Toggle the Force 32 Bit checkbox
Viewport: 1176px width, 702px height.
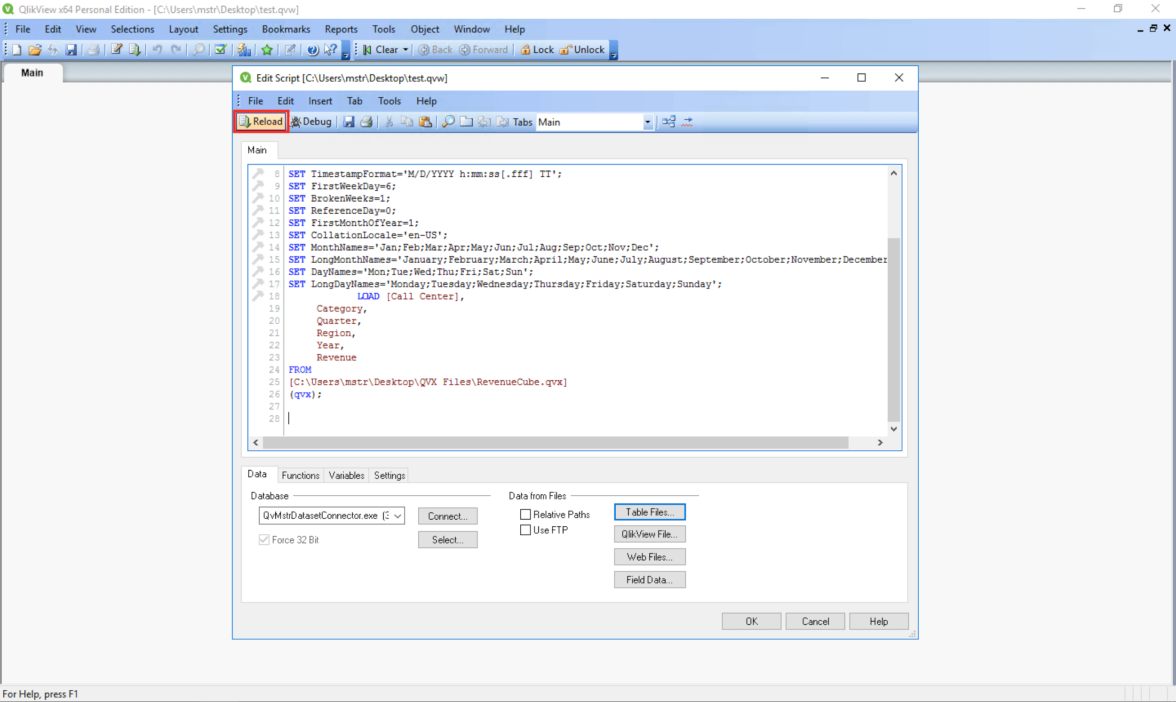264,540
